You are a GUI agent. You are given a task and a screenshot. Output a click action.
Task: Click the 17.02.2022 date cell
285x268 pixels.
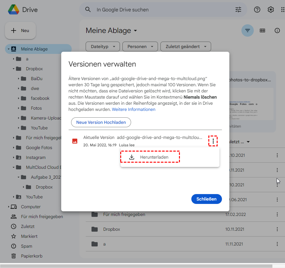pyautogui.click(x=235, y=214)
